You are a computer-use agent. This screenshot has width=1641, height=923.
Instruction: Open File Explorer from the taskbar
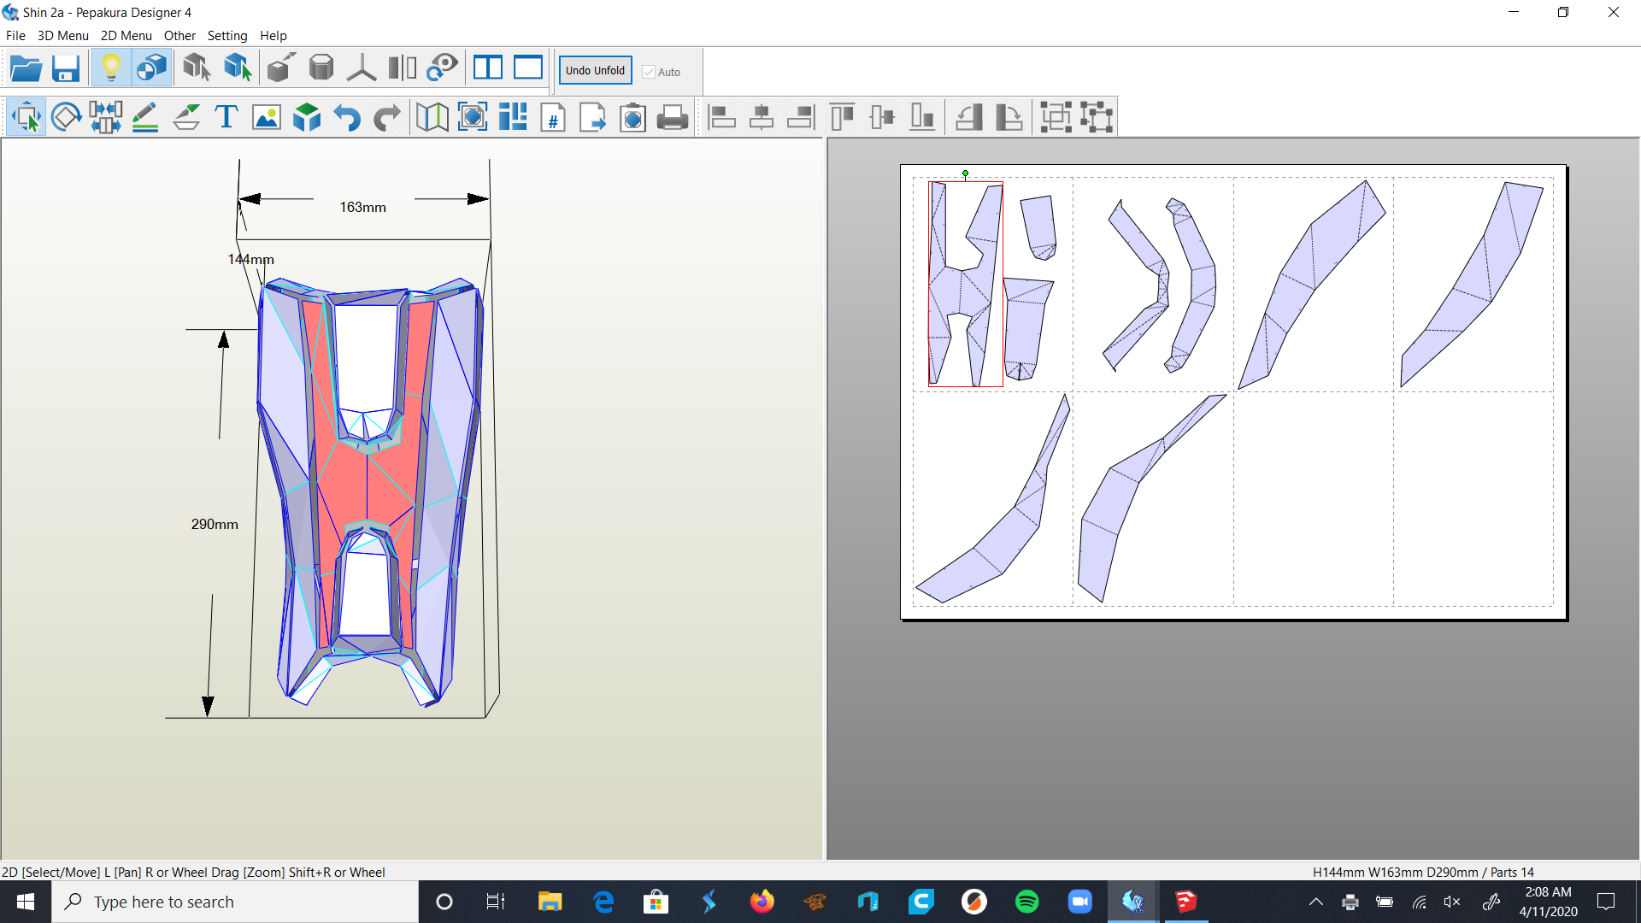[550, 902]
